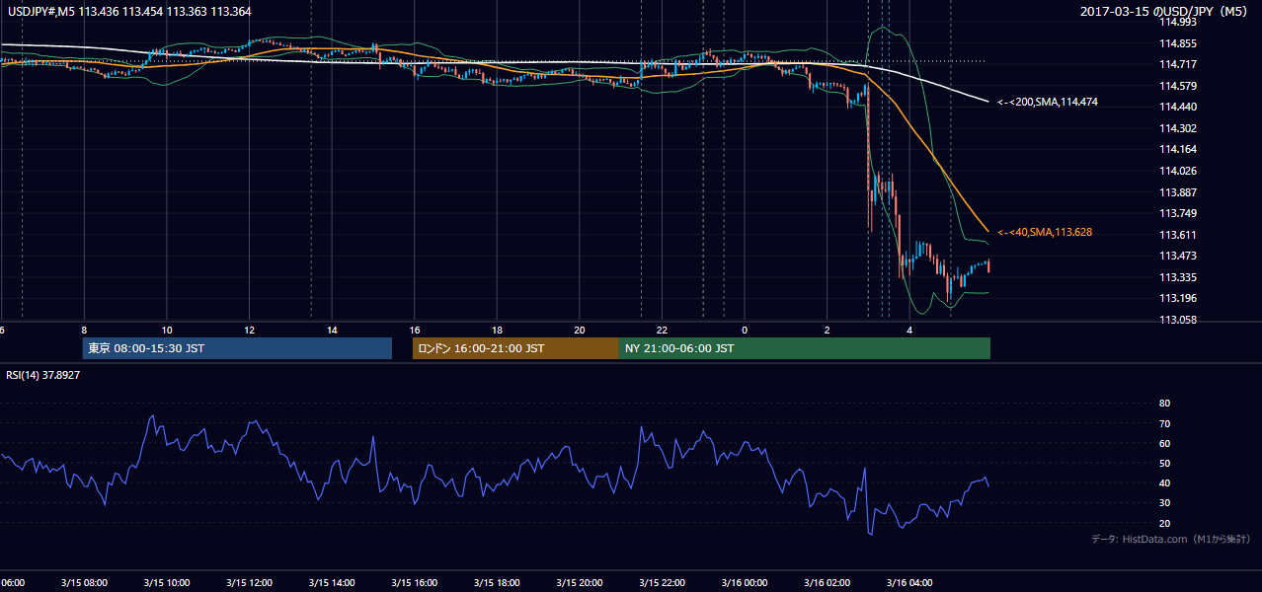Click the 3/16 02:00 bottom time label
Image resolution: width=1262 pixels, height=592 pixels.
point(828,583)
